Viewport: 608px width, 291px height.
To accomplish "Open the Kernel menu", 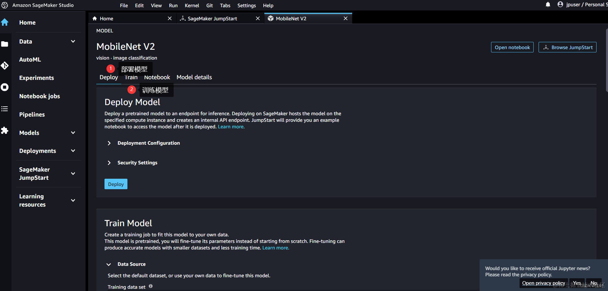I will tap(192, 6).
